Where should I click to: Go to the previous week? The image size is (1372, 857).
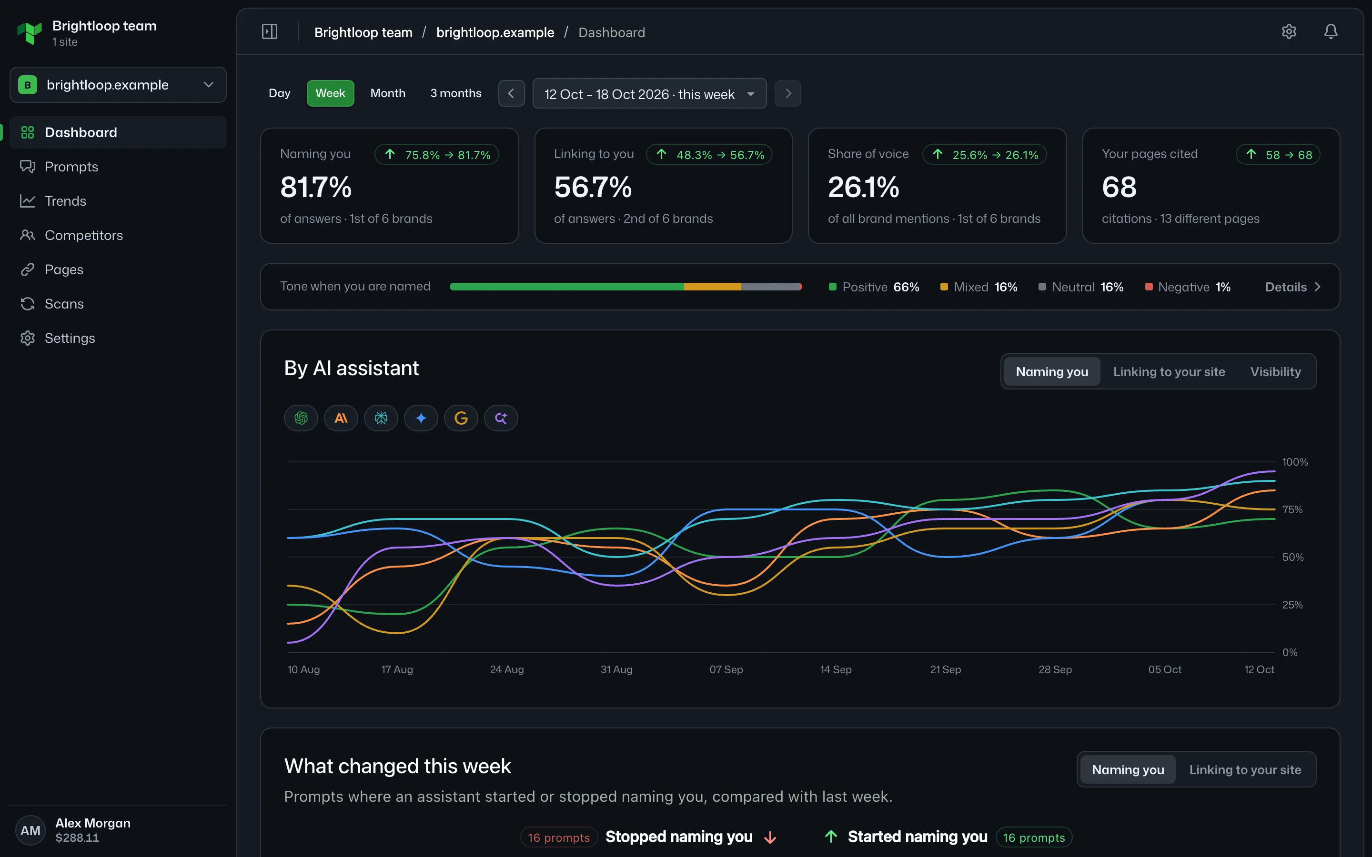pyautogui.click(x=511, y=93)
